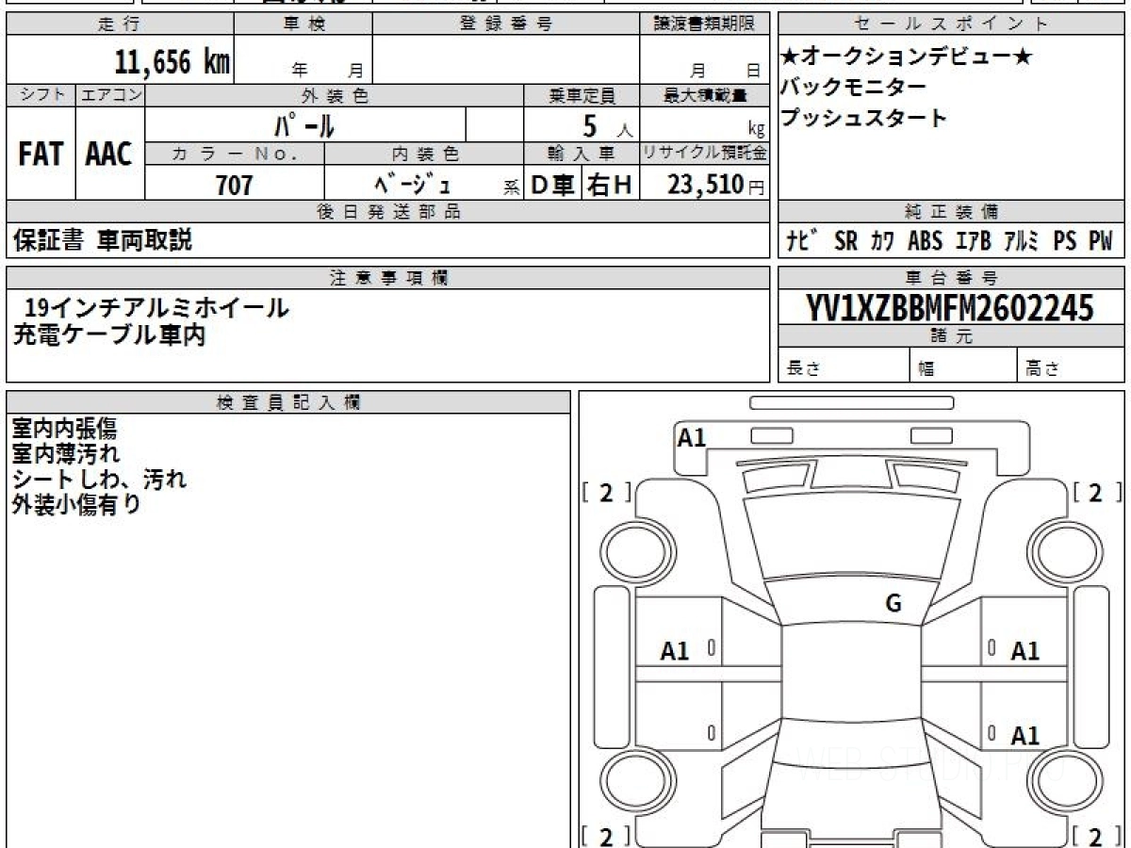Image resolution: width=1131 pixels, height=848 pixels.
Task: Select the 純正装備 heading
Action: (951, 212)
